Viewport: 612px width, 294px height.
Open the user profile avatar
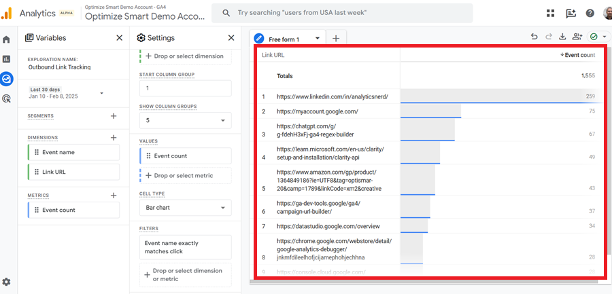click(608, 14)
